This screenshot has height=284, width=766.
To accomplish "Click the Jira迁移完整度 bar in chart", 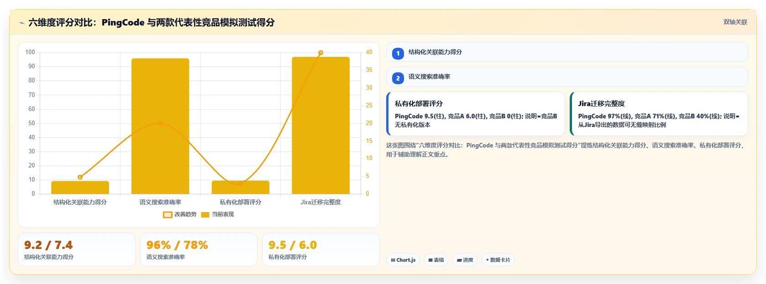I will pyautogui.click(x=320, y=126).
